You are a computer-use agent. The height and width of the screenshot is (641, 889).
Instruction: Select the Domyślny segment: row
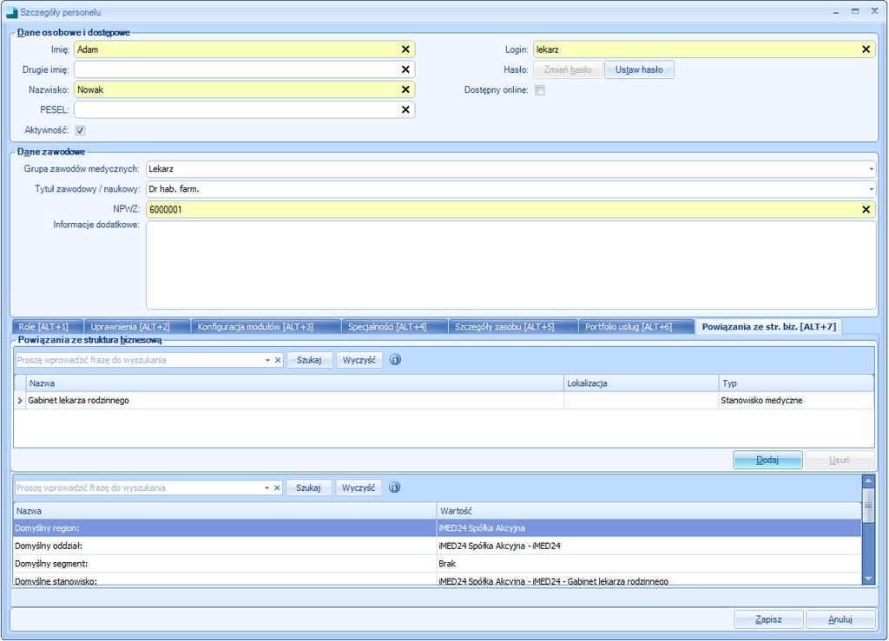point(438,564)
